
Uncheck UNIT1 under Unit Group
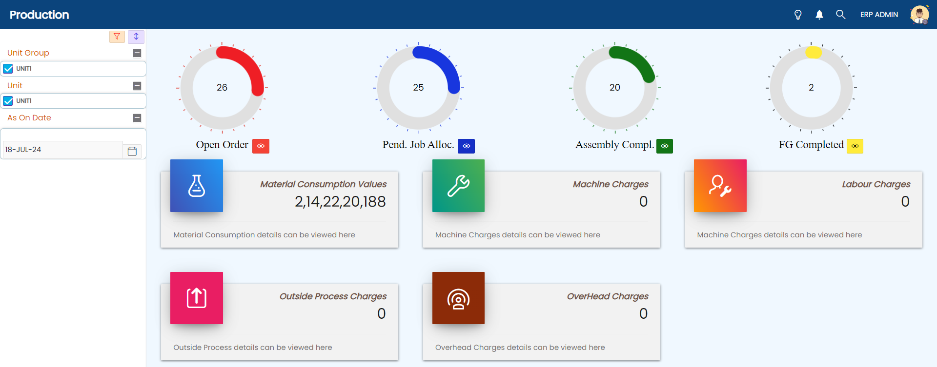tap(8, 69)
